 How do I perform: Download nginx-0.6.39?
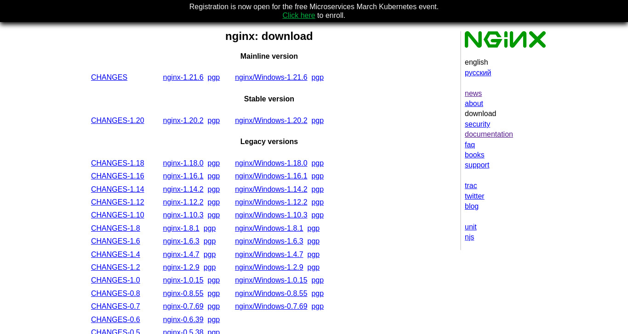183,320
